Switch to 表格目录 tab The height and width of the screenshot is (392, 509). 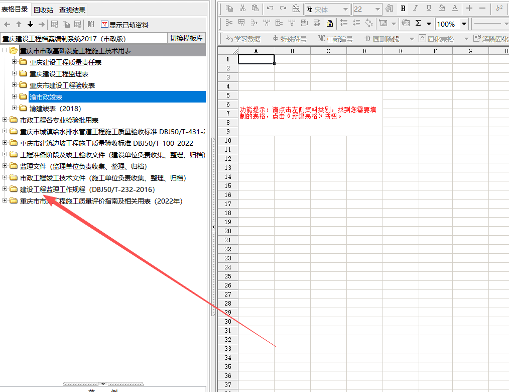click(15, 9)
